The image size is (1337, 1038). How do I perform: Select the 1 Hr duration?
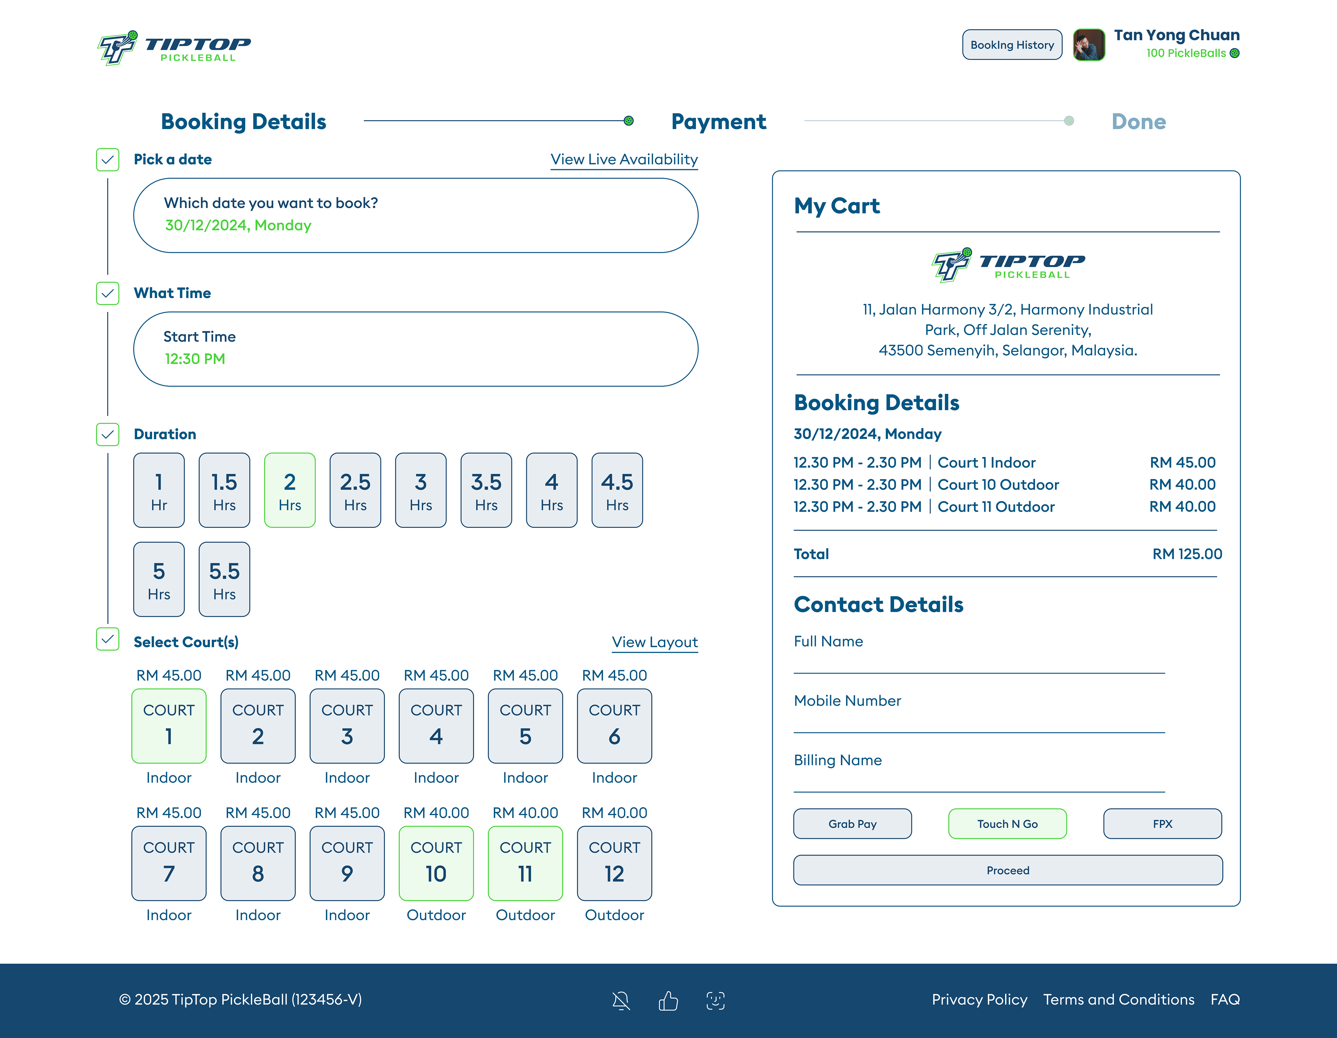pyautogui.click(x=159, y=490)
